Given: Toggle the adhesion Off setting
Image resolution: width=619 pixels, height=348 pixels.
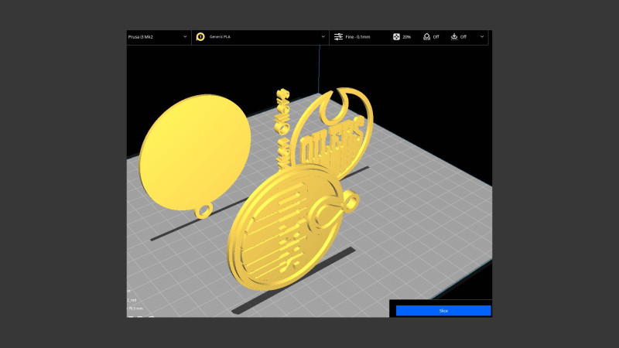Looking at the screenshot, I should [463, 36].
